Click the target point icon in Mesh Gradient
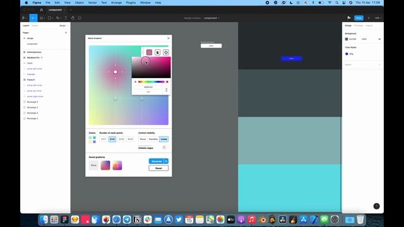Screen dimensions: 404x227 (x=166, y=52)
